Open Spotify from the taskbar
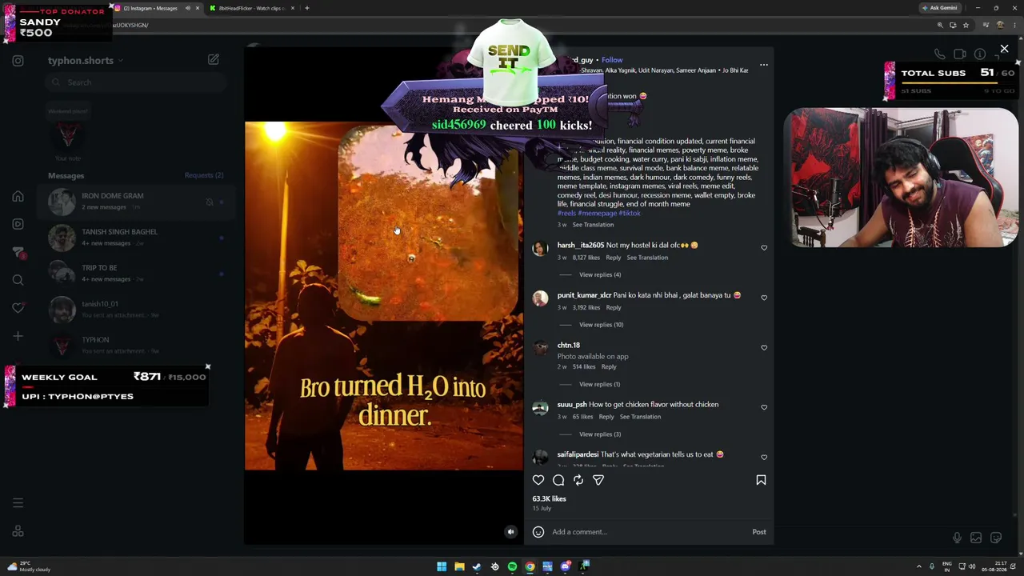The width and height of the screenshot is (1024, 576). [x=512, y=566]
